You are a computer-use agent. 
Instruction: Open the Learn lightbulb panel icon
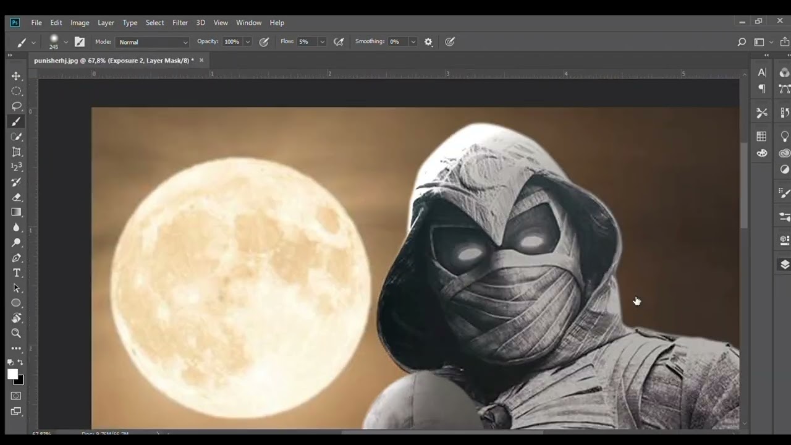[785, 137]
